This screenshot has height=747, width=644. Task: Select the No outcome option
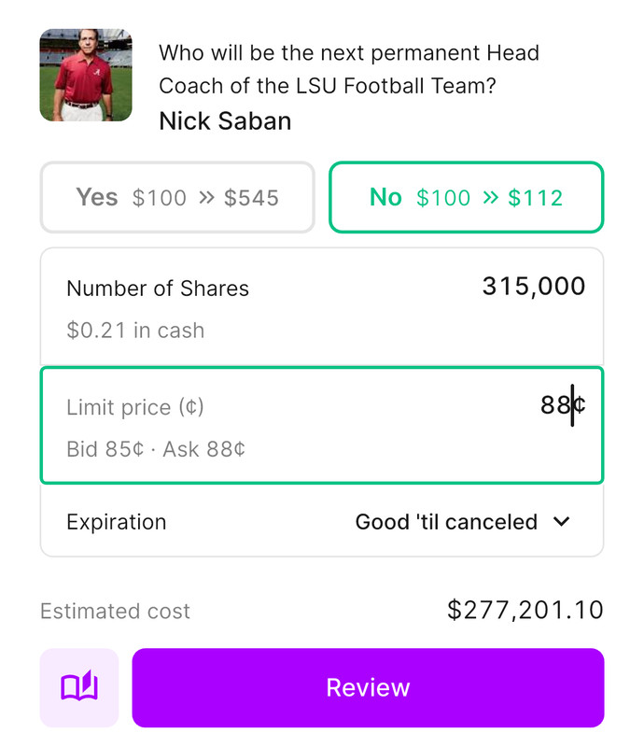[466, 197]
